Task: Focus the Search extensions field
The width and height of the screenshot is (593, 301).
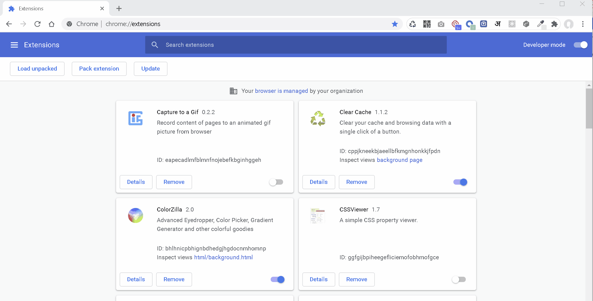Action: pyautogui.click(x=296, y=45)
